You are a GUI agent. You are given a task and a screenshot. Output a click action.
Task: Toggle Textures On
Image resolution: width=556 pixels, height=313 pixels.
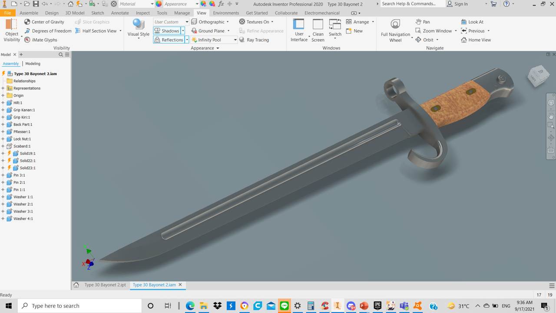click(254, 22)
